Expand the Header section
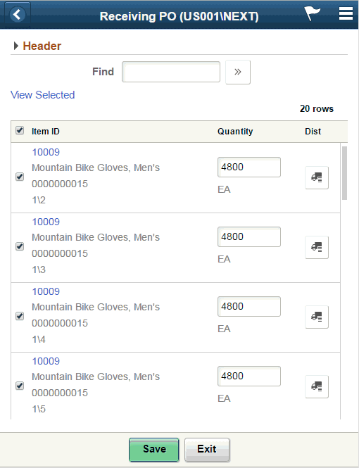 37,46
